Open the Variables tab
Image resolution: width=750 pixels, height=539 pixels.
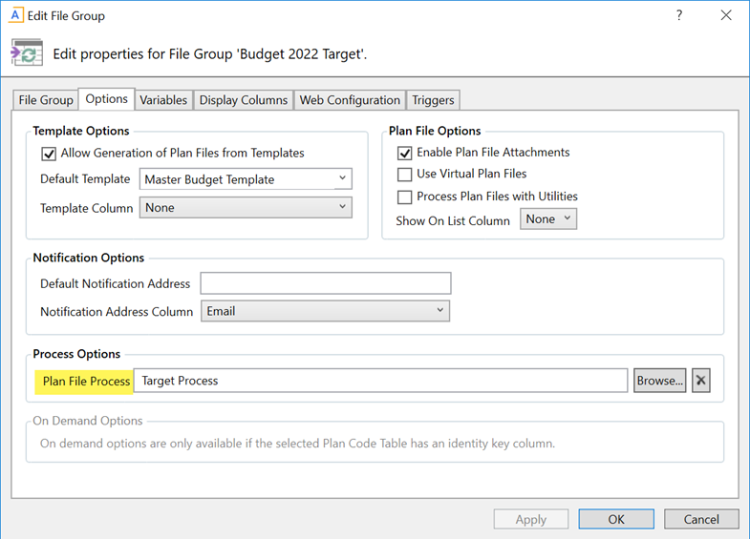click(163, 100)
